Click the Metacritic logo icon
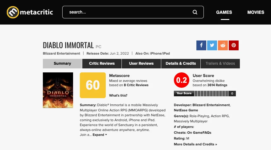This screenshot has height=150, width=271. pos(13,12)
